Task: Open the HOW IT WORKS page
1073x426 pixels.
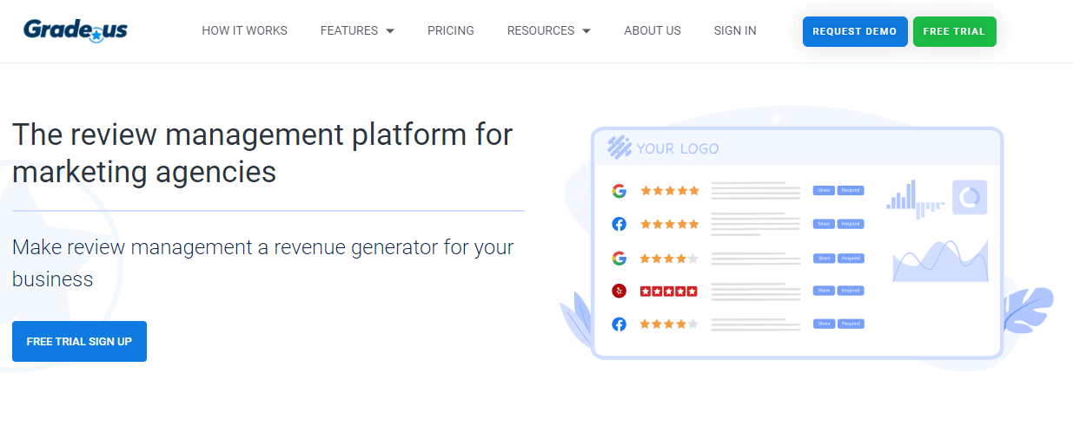Action: pos(244,30)
